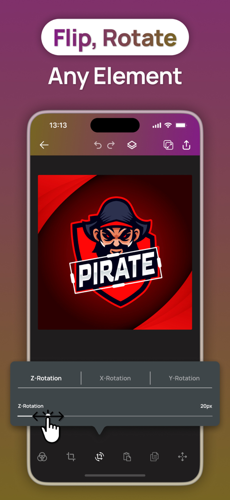Image resolution: width=230 pixels, height=500 pixels.
Task: Tap the duplicate copy icon
Action: (154, 457)
